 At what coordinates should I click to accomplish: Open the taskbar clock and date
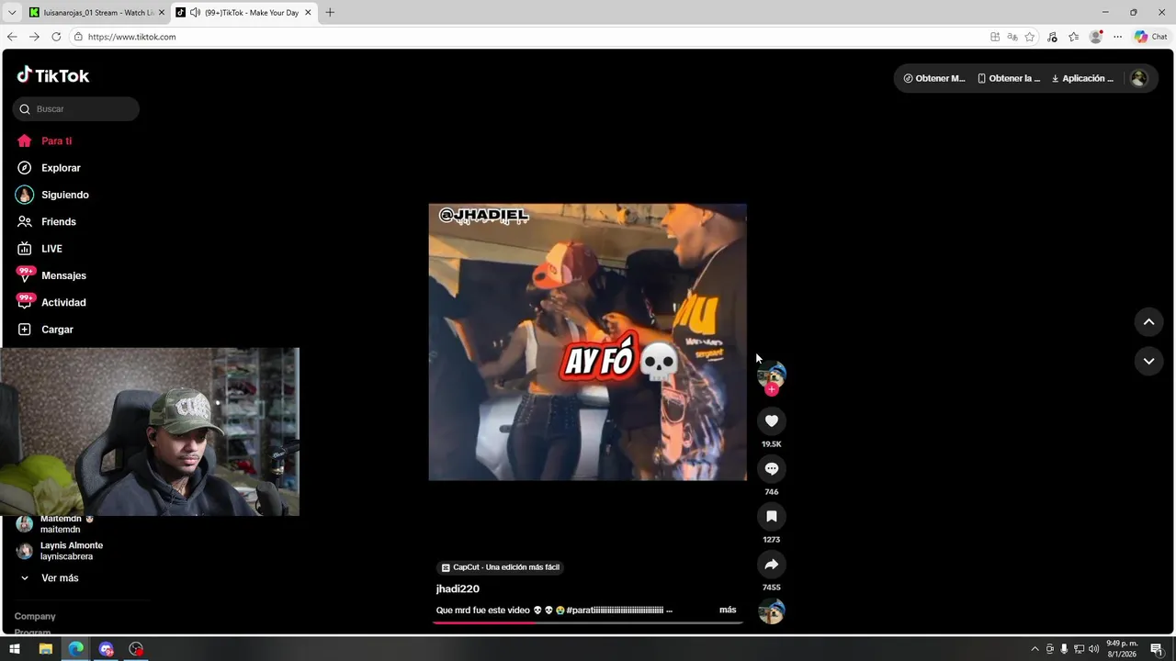pos(1122,649)
